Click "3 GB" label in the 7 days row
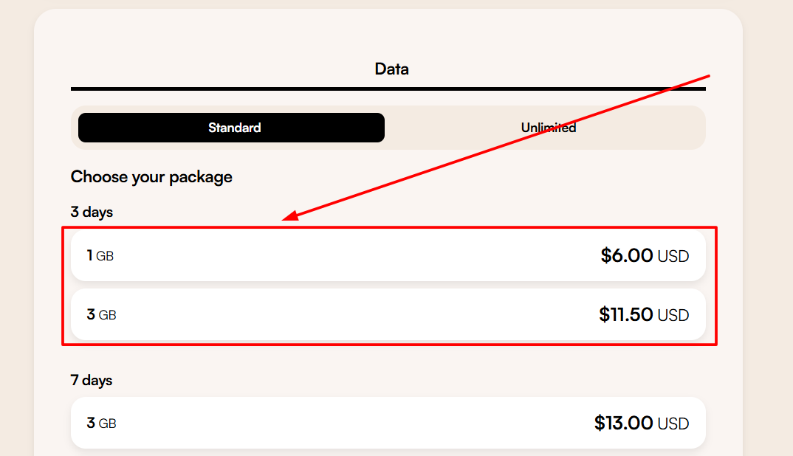Screen dimensions: 793x456 coord(102,423)
